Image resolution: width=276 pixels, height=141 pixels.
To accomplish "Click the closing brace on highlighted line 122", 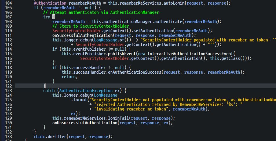I will point(44,86).
